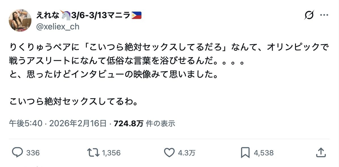Like the post with the heart icon
Viewport: 339px width, 167px height.
pyautogui.click(x=169, y=153)
